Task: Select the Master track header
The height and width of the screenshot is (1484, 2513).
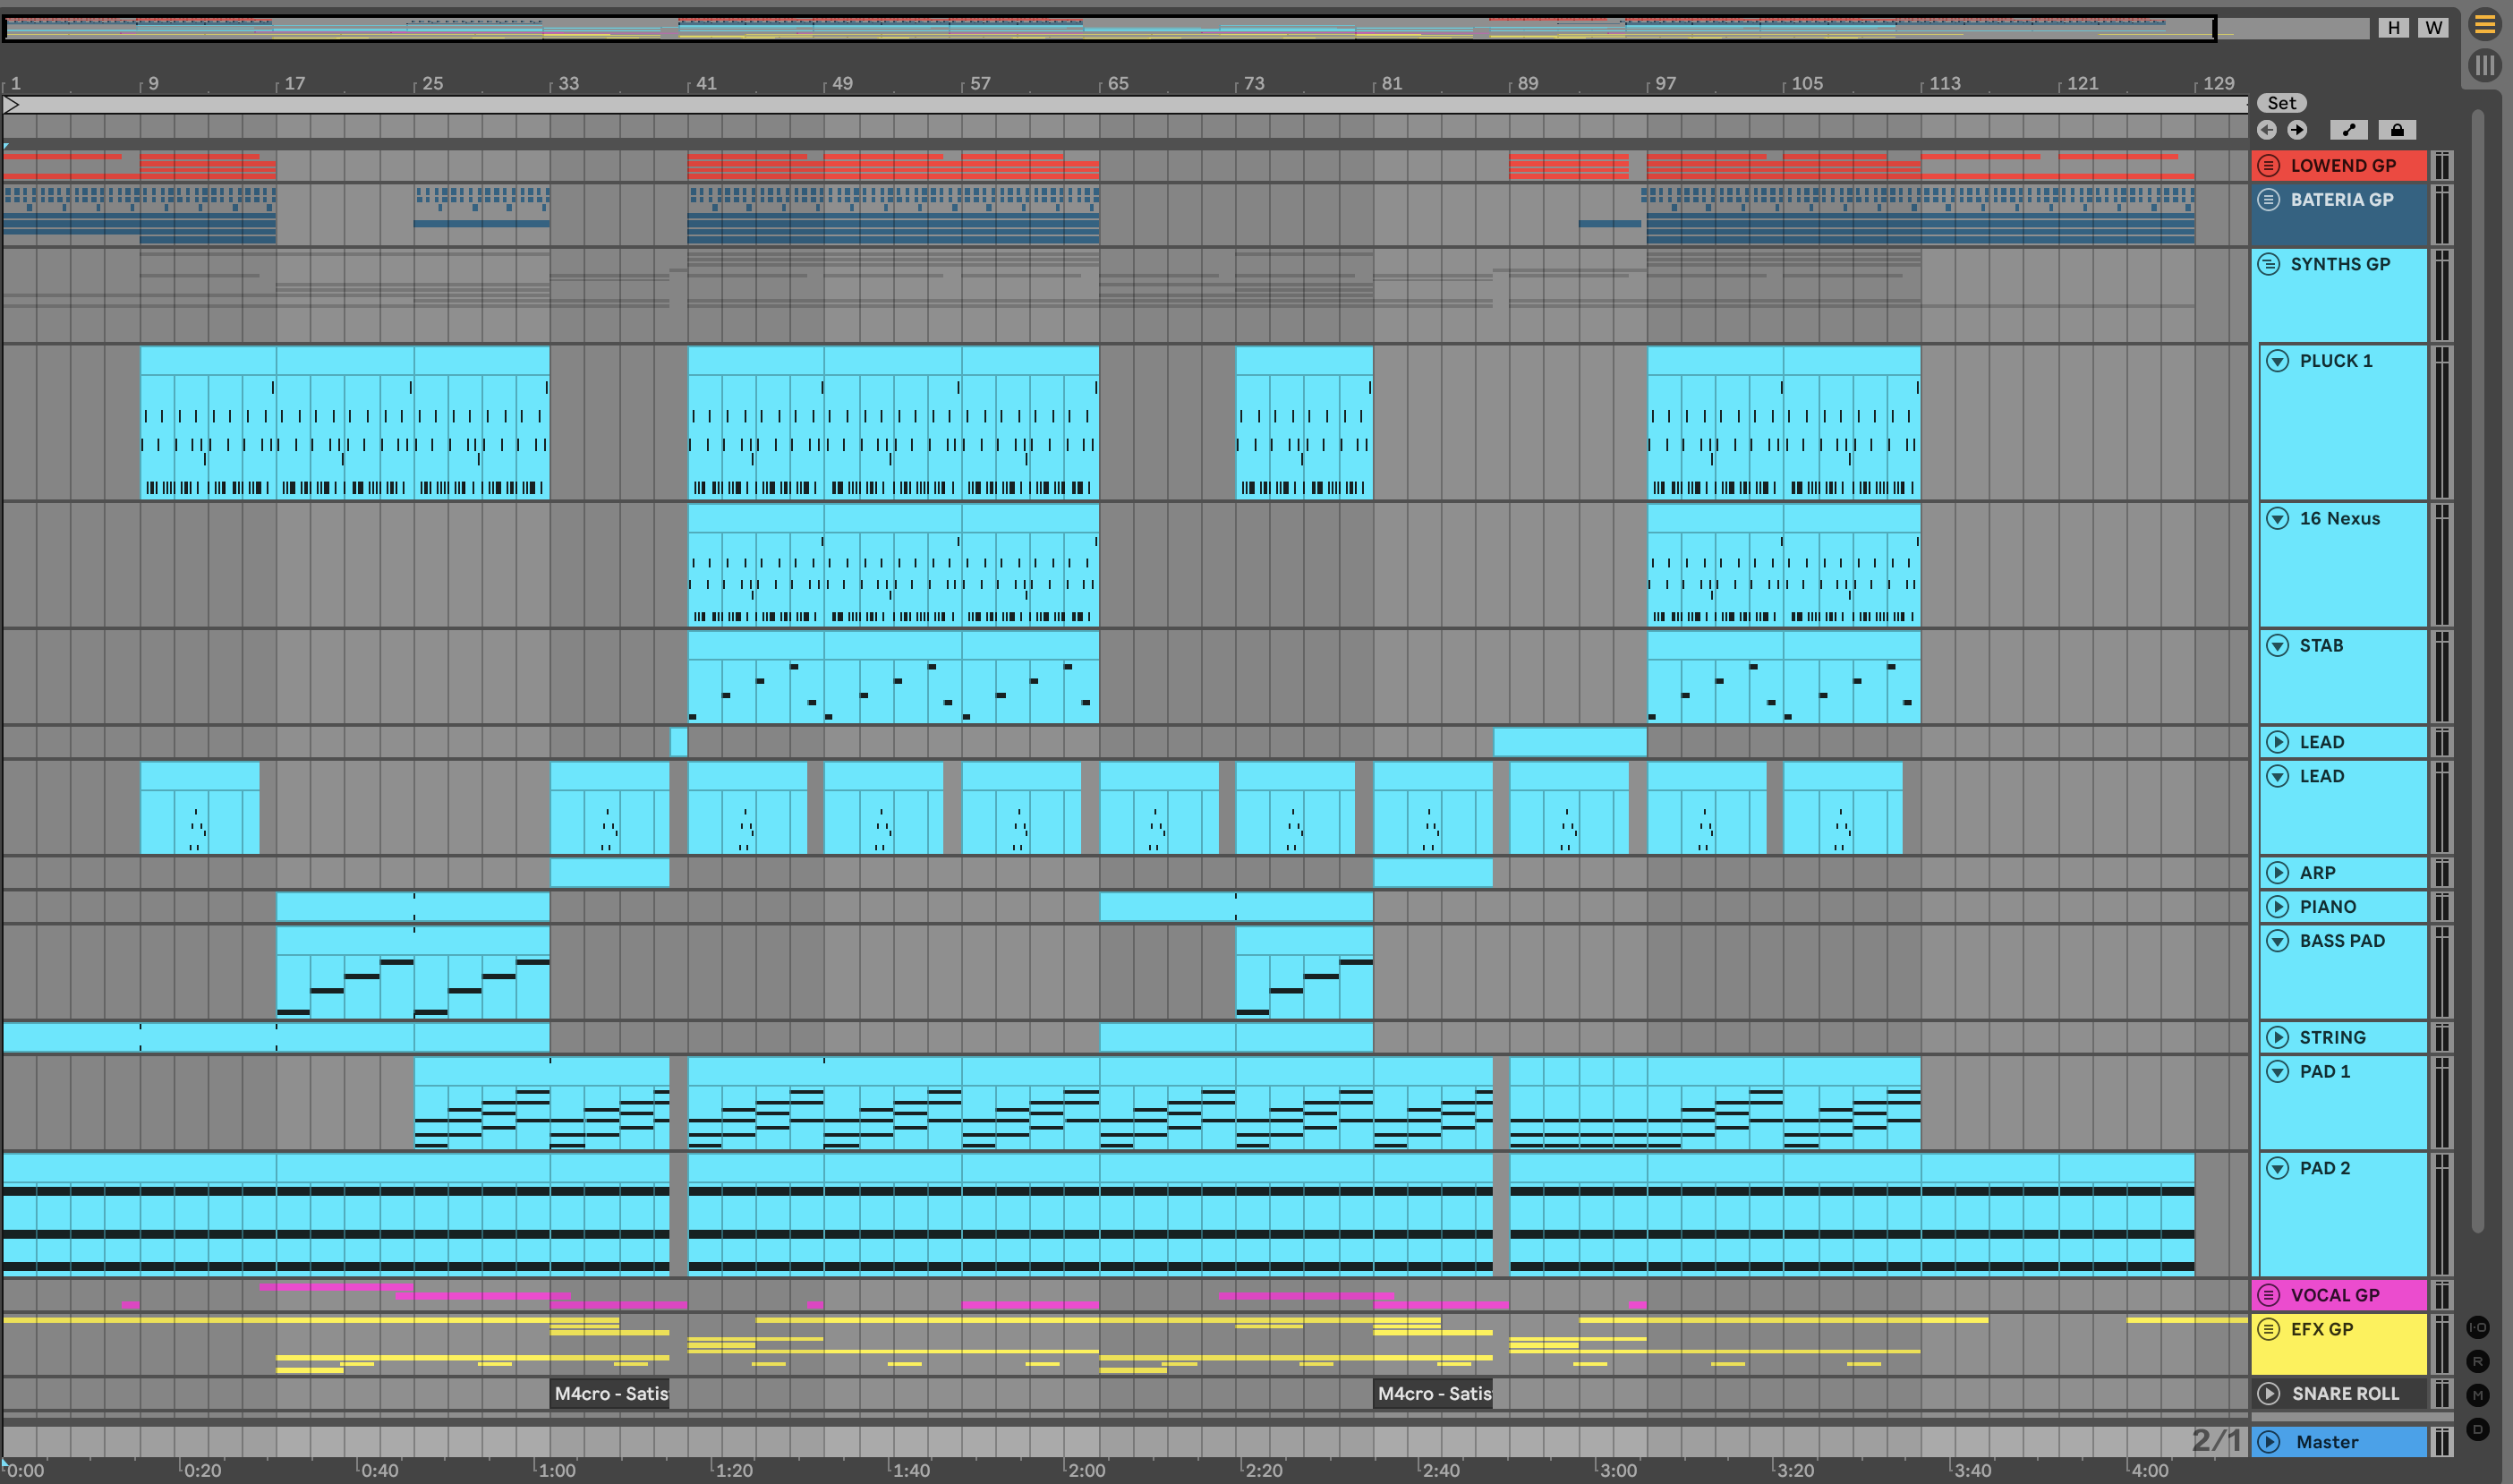Action: (x=2339, y=1442)
